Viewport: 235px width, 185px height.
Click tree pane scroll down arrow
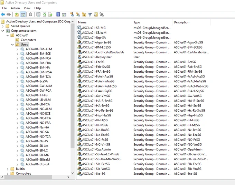click(x=73, y=173)
